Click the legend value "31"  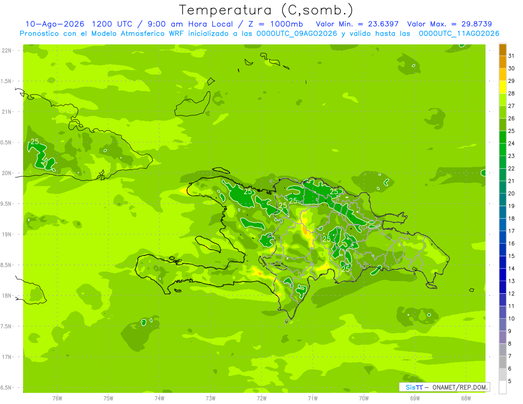coord(512,56)
